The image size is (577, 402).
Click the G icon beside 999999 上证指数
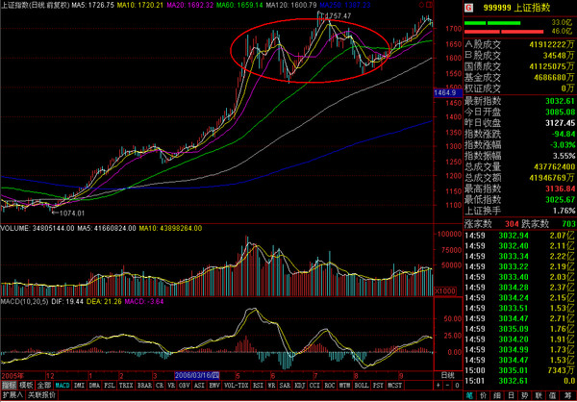click(468, 8)
